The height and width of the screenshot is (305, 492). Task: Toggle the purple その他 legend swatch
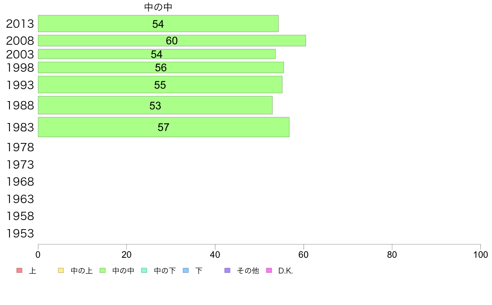click(x=227, y=271)
